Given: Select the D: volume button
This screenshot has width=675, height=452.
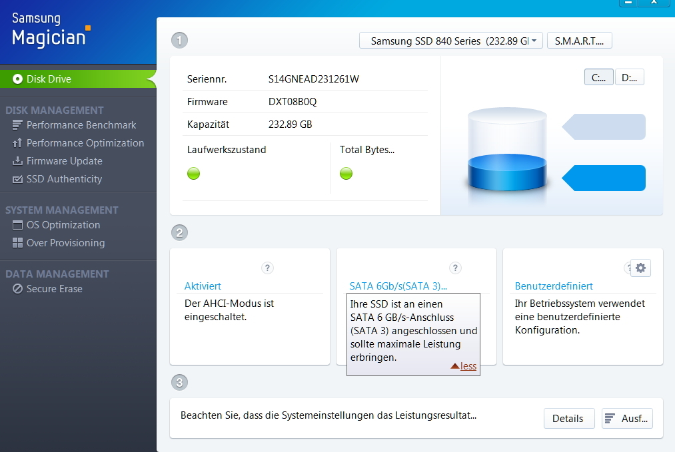Looking at the screenshot, I should [x=630, y=77].
